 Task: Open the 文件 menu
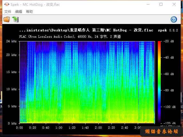pos(8,12)
